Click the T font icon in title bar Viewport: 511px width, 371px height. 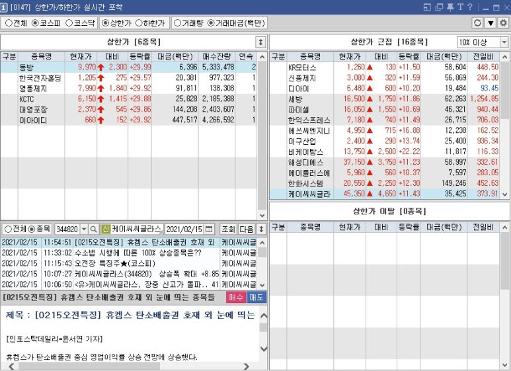[460, 7]
